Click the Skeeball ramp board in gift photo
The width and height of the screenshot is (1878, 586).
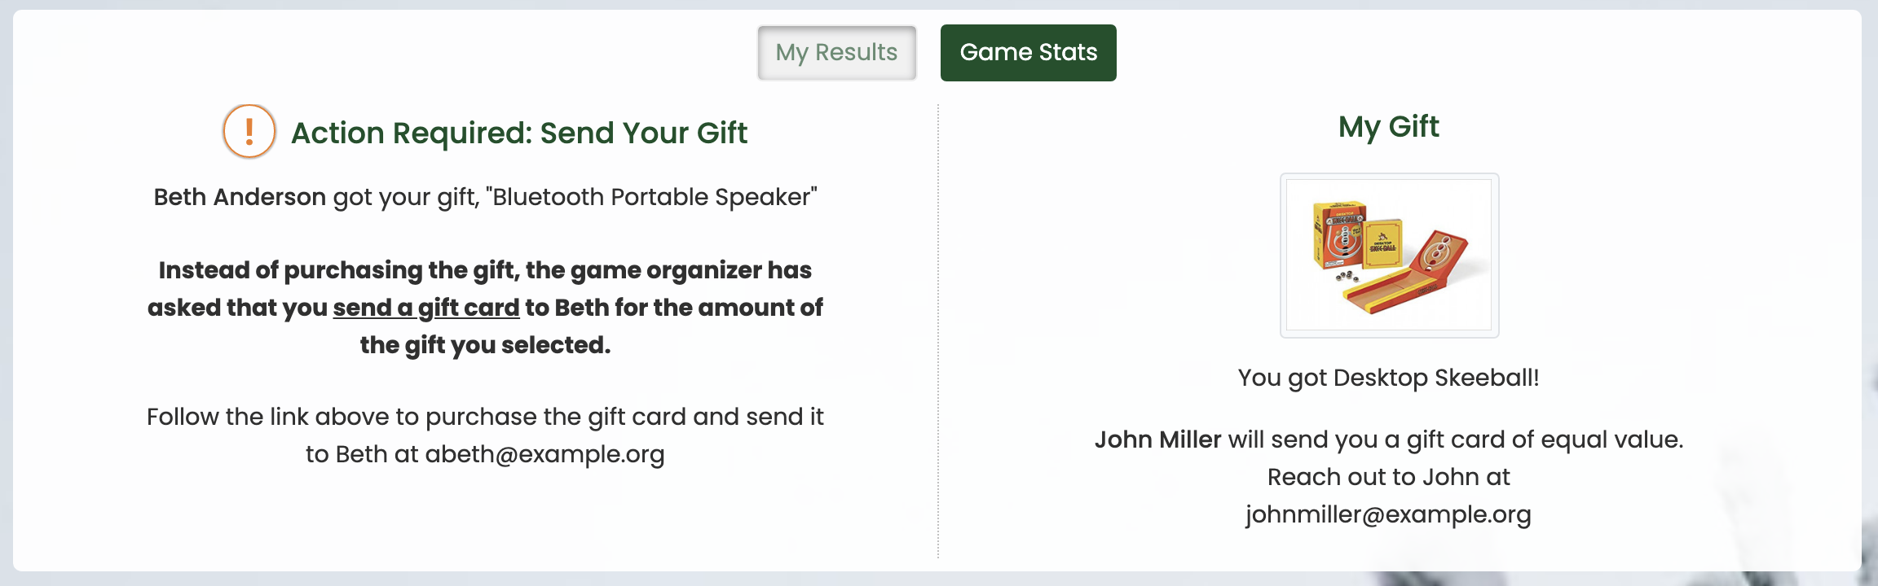coord(1405,277)
